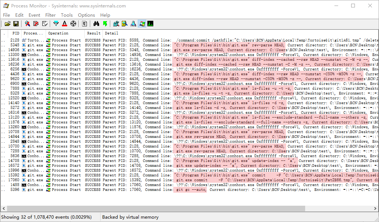Select the Conhost row with PID 1488

point(189,185)
